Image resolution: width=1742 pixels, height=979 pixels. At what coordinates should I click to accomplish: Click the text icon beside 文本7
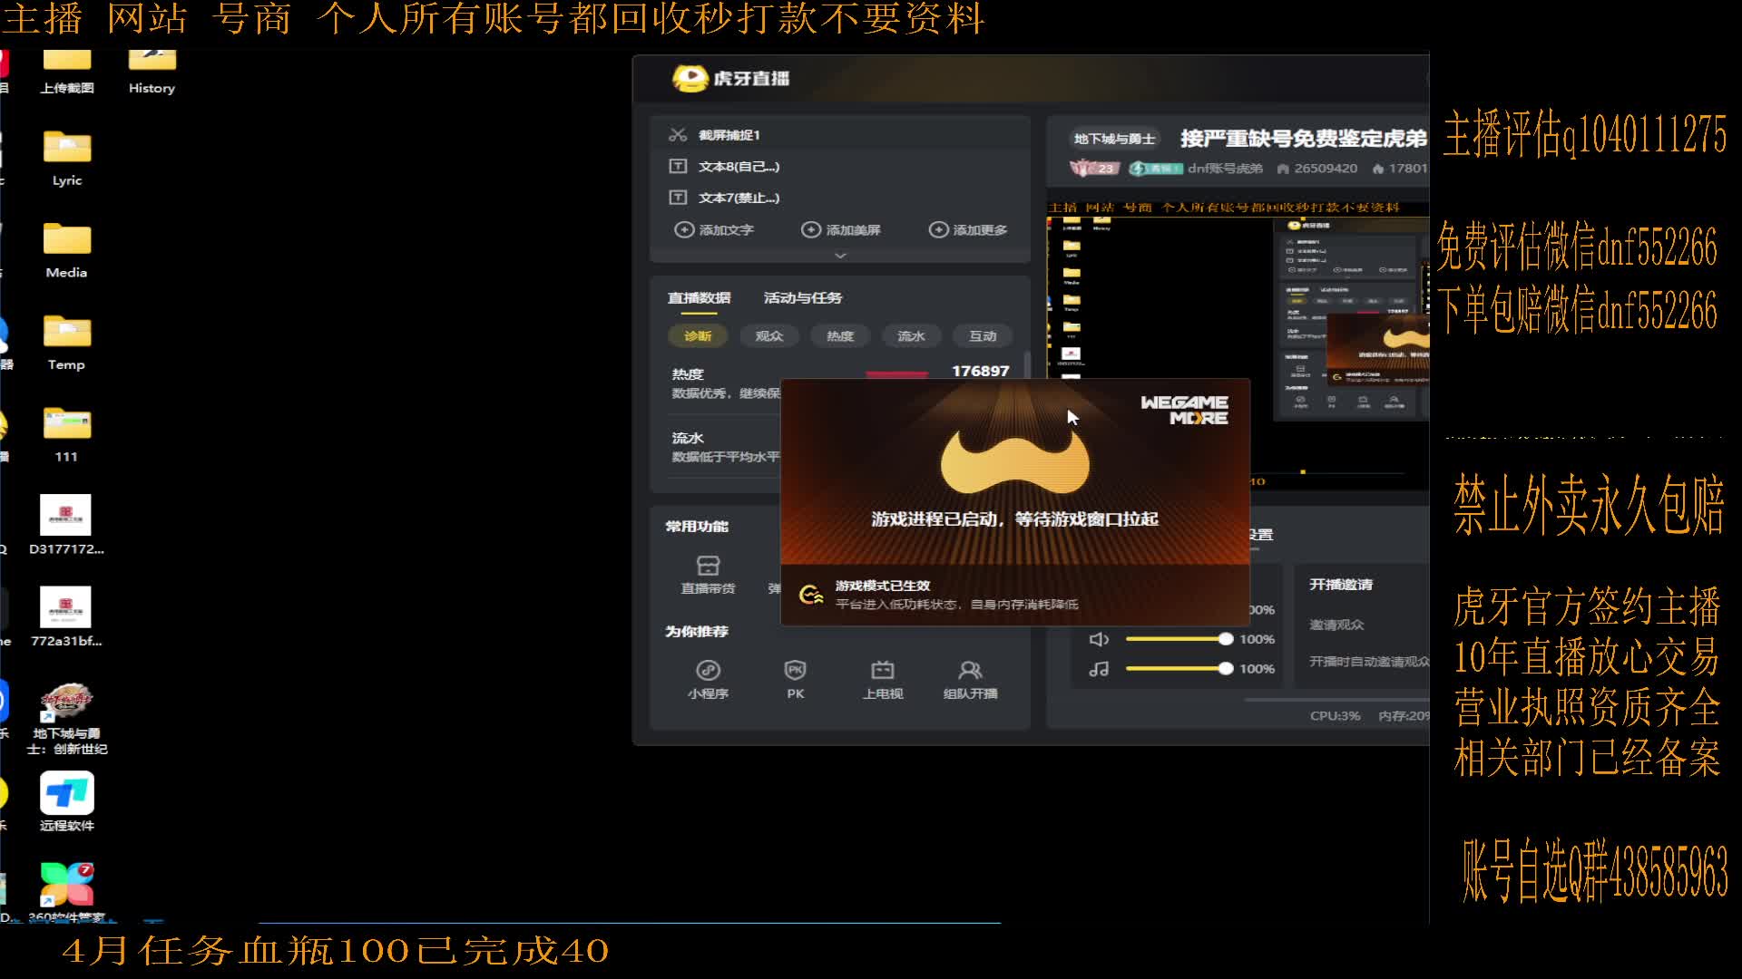pyautogui.click(x=678, y=197)
